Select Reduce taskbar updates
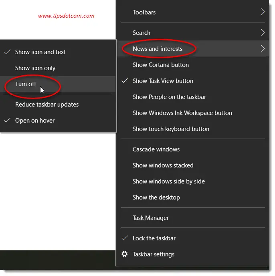This screenshot has height=276, width=275. tap(47, 105)
